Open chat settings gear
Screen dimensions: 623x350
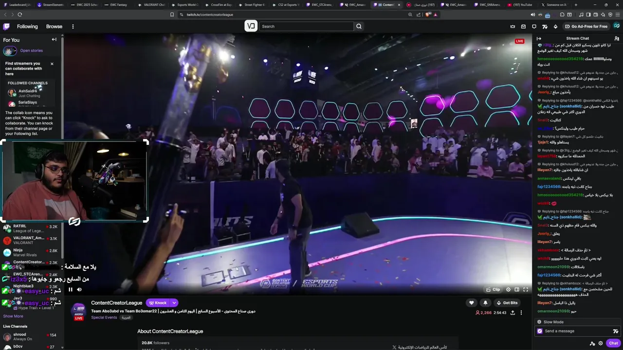click(600, 343)
